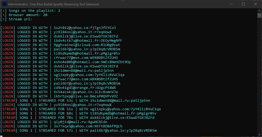Click the window title text in title bar

point(54,4)
